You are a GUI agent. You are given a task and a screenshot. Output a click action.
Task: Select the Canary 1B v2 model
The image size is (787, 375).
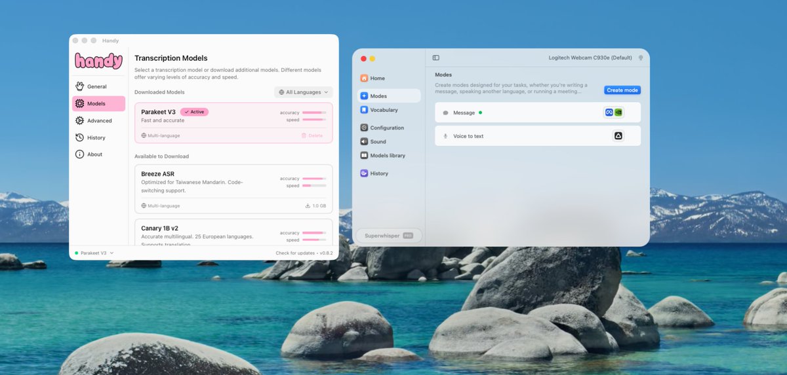click(x=233, y=232)
